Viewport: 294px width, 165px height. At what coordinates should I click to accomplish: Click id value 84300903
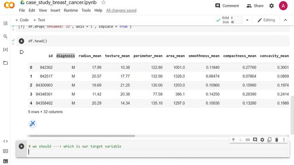44,85
